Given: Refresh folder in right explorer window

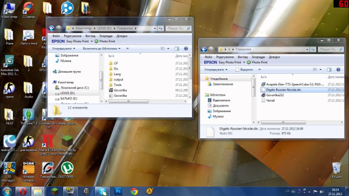Looking at the screenshot, I should click(x=313, y=50).
